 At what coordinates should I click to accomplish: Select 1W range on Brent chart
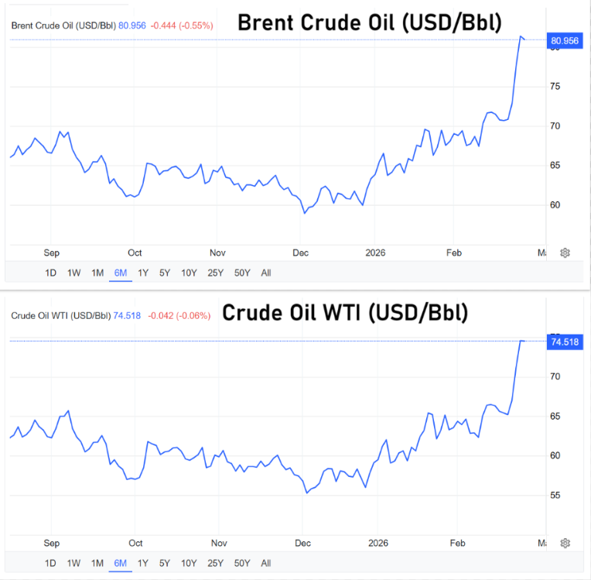(x=73, y=273)
